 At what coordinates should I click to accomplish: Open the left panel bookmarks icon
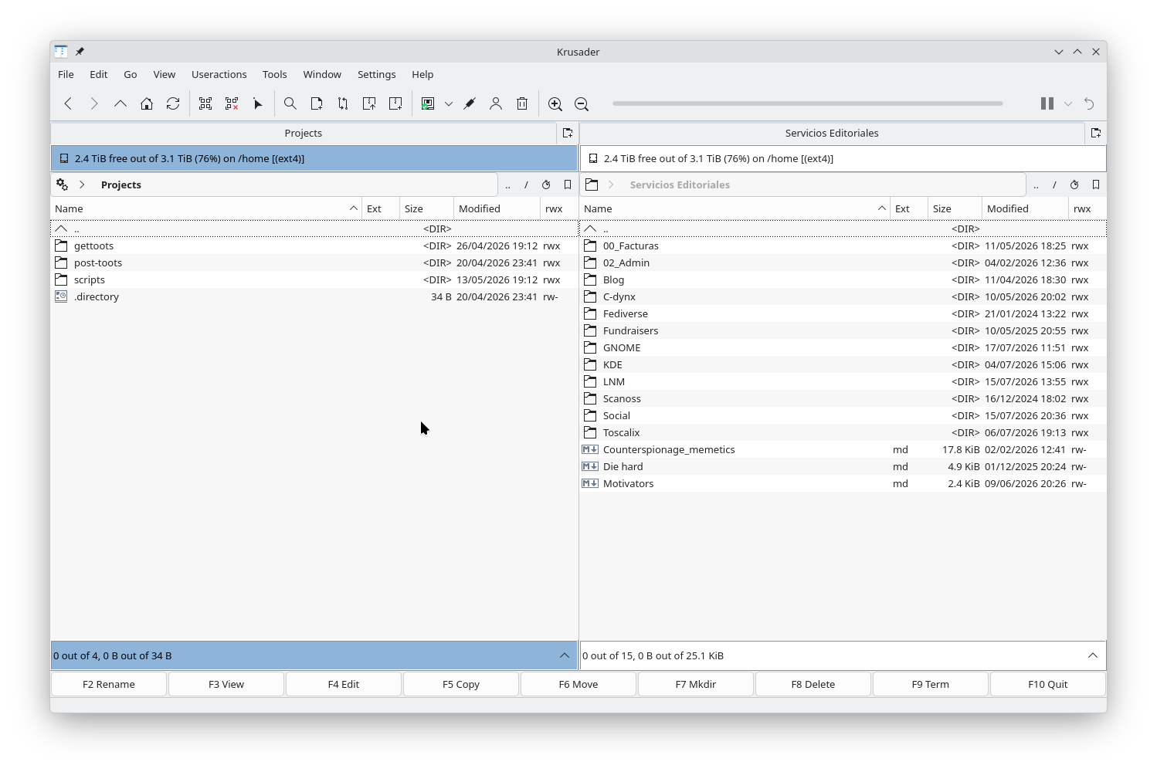click(568, 185)
